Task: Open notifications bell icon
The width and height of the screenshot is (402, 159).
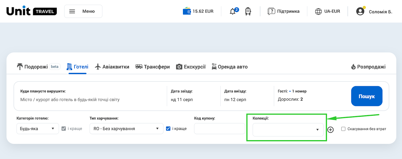Action: (233, 12)
